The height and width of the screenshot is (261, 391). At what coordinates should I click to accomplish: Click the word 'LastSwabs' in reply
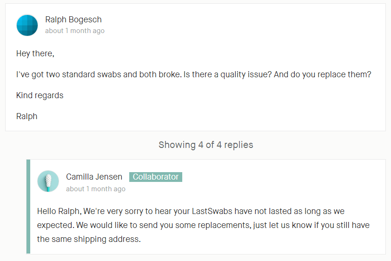tap(212, 211)
